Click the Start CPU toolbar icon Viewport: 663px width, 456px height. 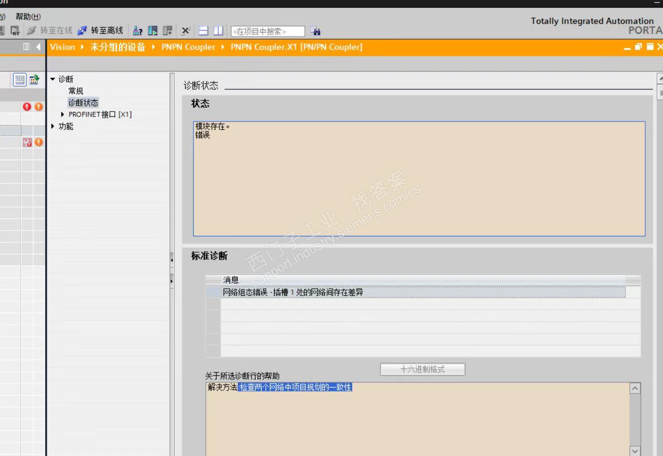[153, 31]
